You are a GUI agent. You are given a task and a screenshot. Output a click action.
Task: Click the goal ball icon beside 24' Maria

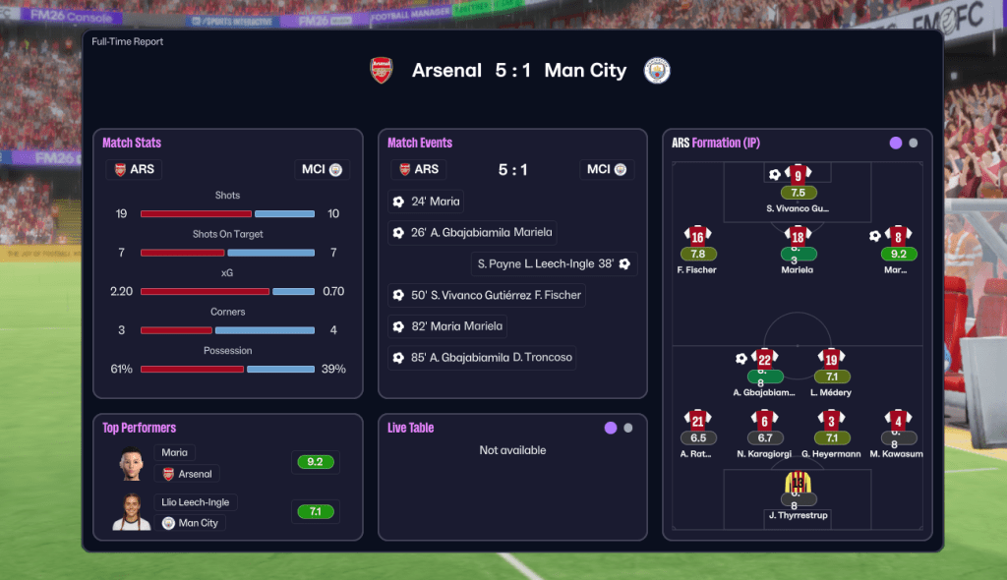398,202
